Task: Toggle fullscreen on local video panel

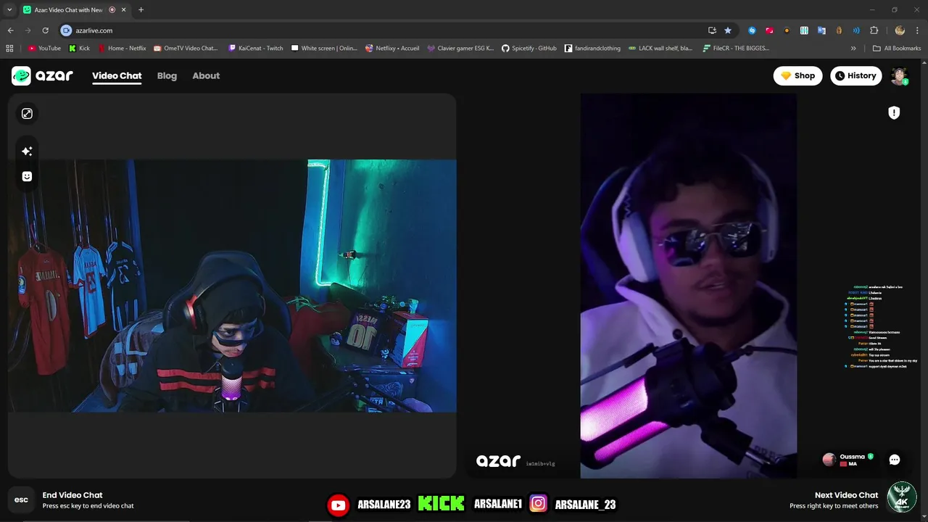Action: pos(27,114)
